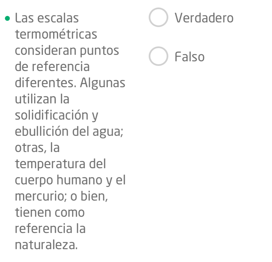Click the Verdadero option label

coord(204,18)
